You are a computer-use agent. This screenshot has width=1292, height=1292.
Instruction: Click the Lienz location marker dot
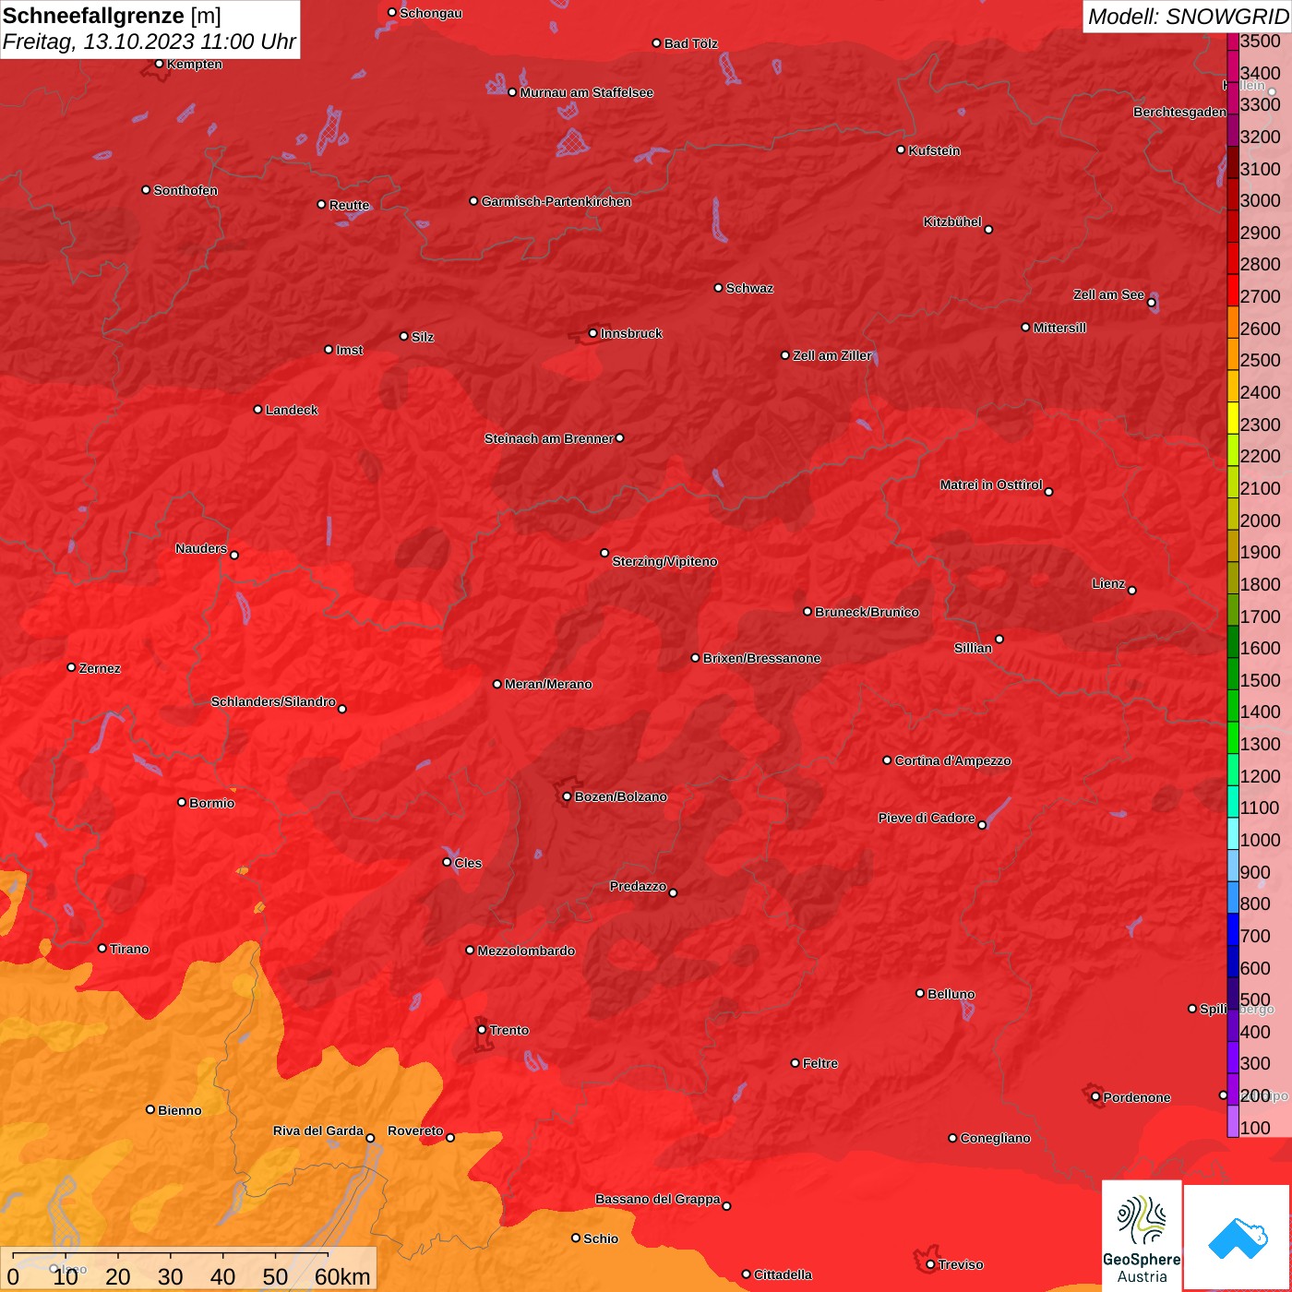click(x=1131, y=590)
